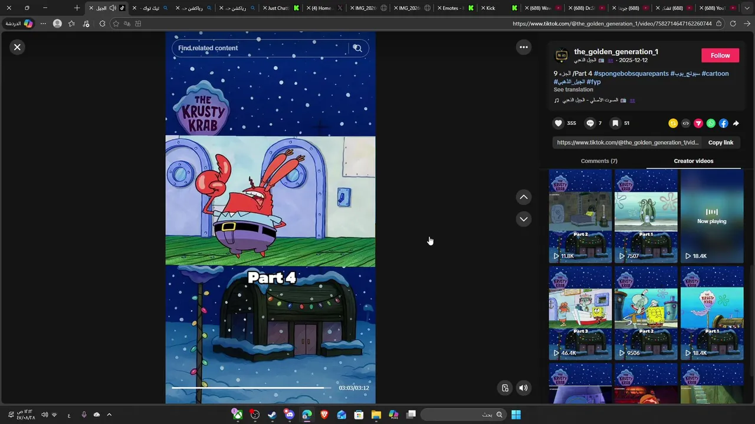Open the browser profile avatar icon
The width and height of the screenshot is (755, 424).
[57, 24]
